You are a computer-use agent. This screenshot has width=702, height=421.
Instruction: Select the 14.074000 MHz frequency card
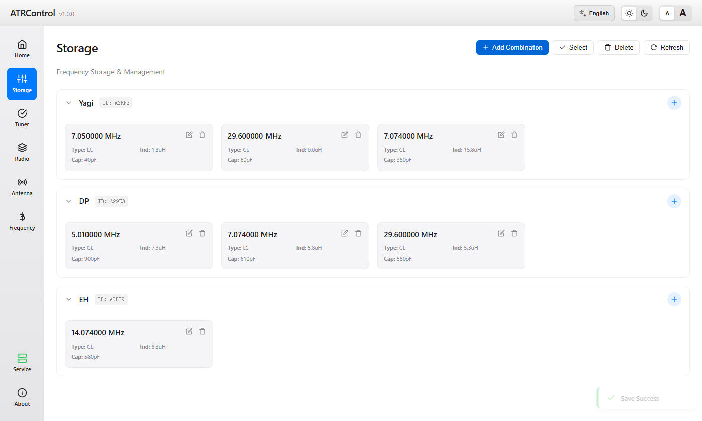(139, 344)
